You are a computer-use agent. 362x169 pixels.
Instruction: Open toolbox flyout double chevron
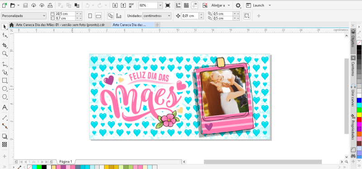(5, 167)
